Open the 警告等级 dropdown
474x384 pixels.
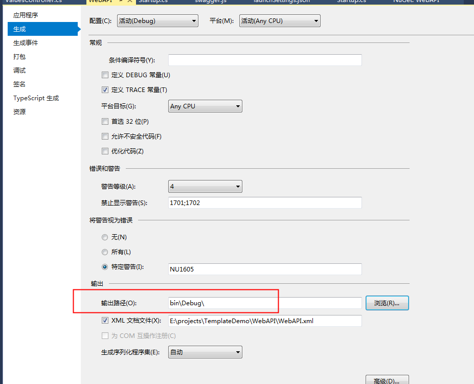coord(205,187)
